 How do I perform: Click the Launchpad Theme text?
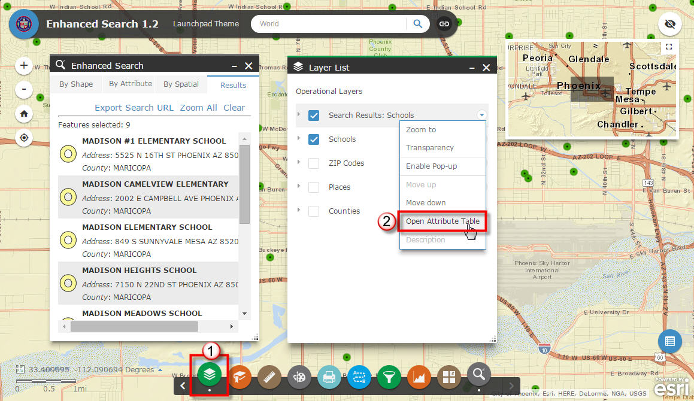[206, 24]
